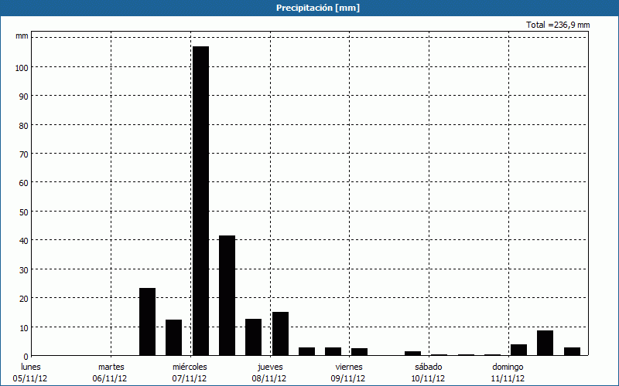Select the first bar after martes

coord(147,321)
